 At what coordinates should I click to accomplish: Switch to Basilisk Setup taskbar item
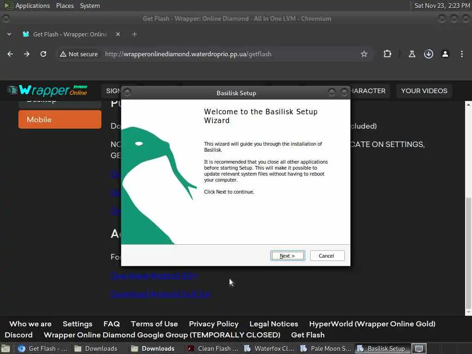[x=382, y=348]
